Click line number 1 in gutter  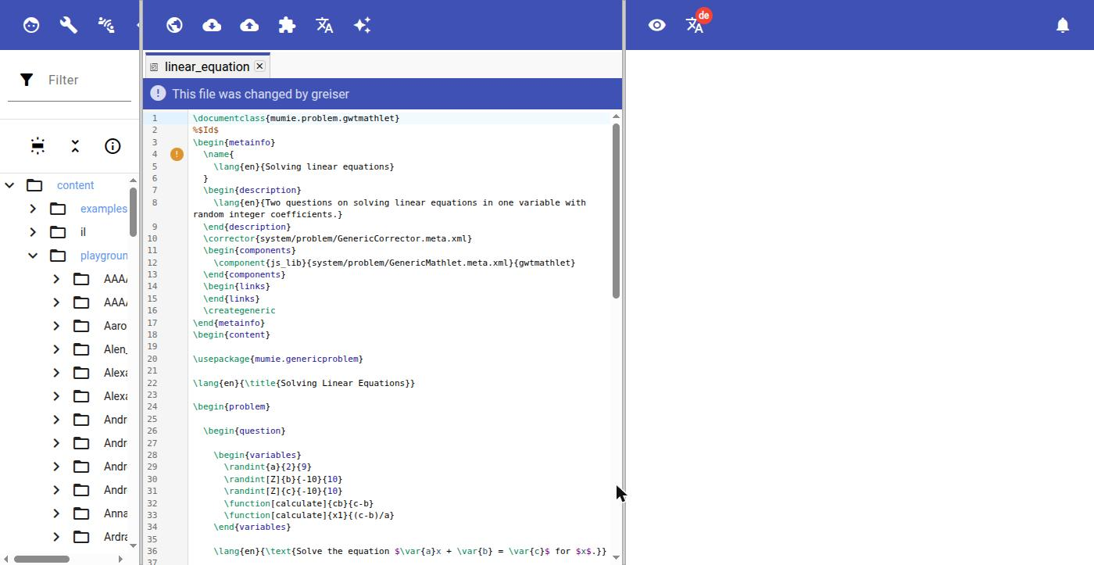tap(155, 118)
